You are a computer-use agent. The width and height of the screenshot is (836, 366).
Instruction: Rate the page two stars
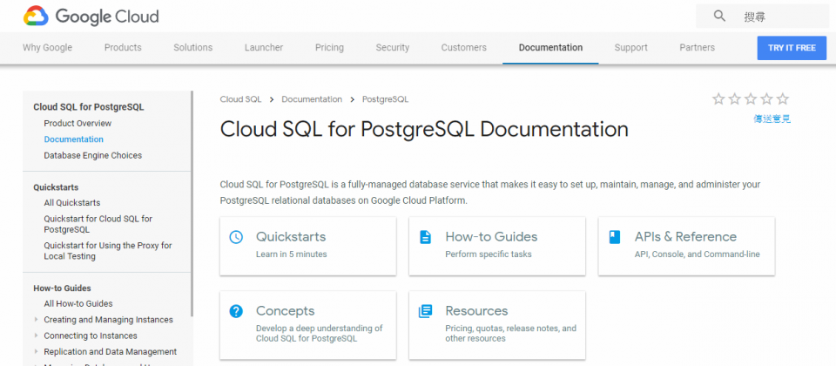coord(735,98)
